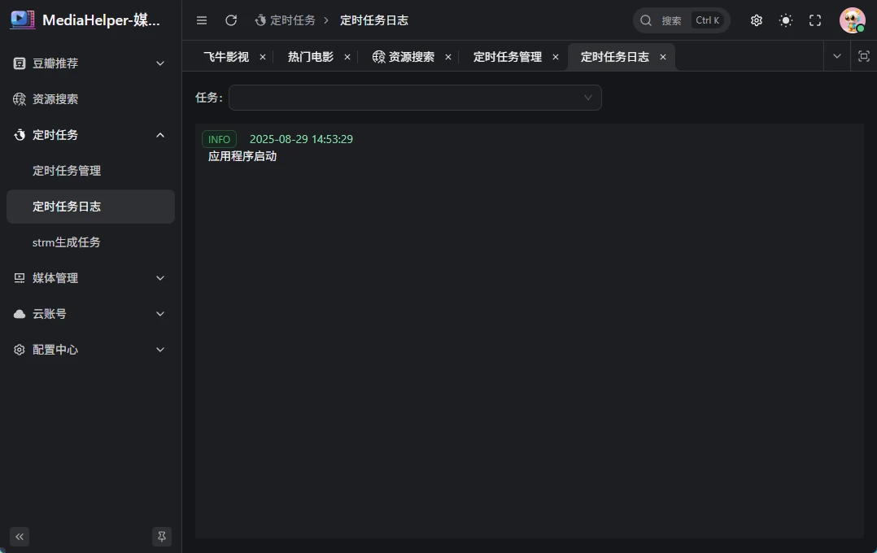Open 定时任务管理 in the sidebar
The image size is (877, 553).
click(67, 171)
